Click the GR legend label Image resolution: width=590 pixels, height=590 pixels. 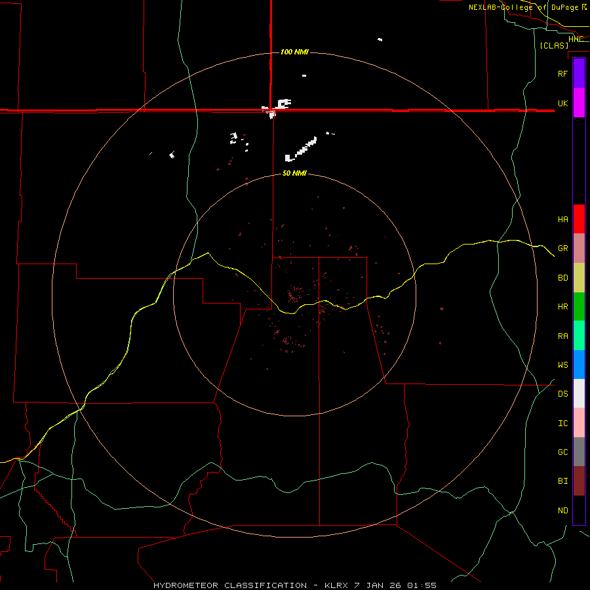pyautogui.click(x=562, y=248)
